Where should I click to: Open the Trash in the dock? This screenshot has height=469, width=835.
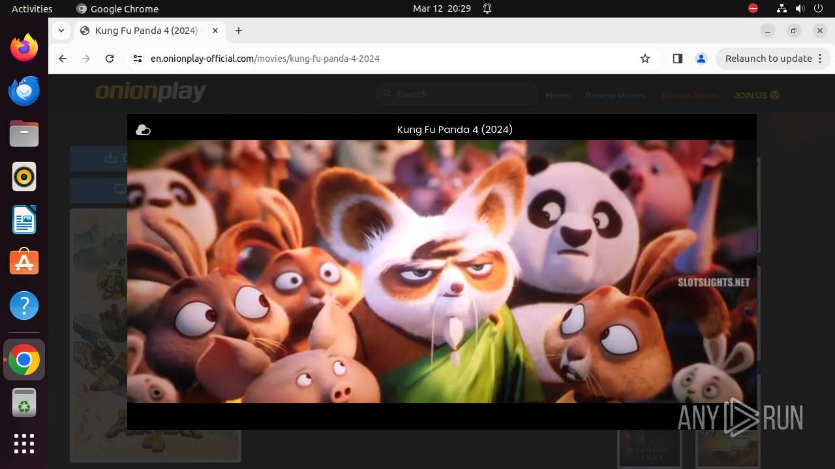click(24, 403)
